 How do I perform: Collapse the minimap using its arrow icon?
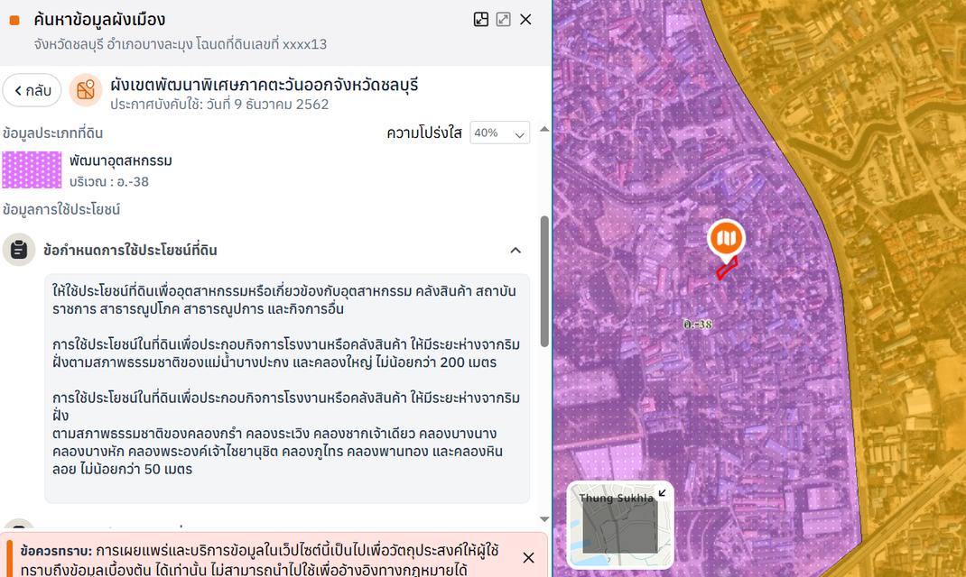pos(663,493)
